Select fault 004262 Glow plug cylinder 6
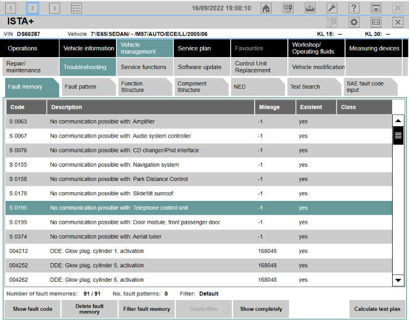This screenshot has width=409, height=320. [x=199, y=280]
